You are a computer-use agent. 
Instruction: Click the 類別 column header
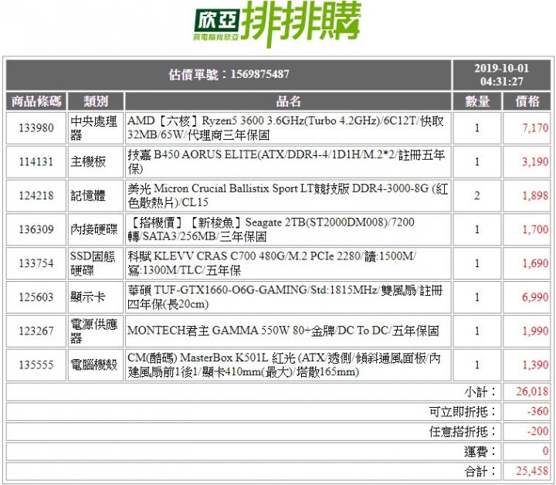(96, 101)
